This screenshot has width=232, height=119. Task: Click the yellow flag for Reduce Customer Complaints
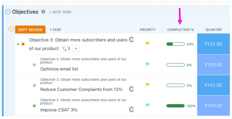[x=147, y=85]
